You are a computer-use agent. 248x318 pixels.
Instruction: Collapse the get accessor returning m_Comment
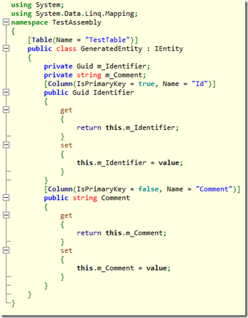tap(6, 216)
